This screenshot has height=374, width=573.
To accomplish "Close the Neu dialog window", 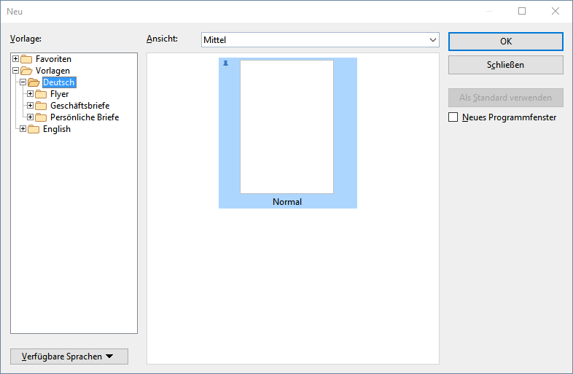I will [x=556, y=11].
